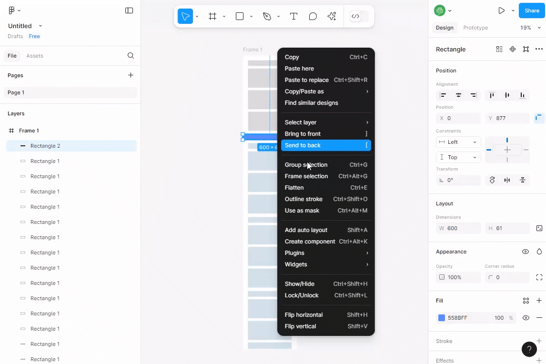Screen dimensions: 546x364
Task: Click the flip horizontal transform icon
Action: click(x=507, y=180)
